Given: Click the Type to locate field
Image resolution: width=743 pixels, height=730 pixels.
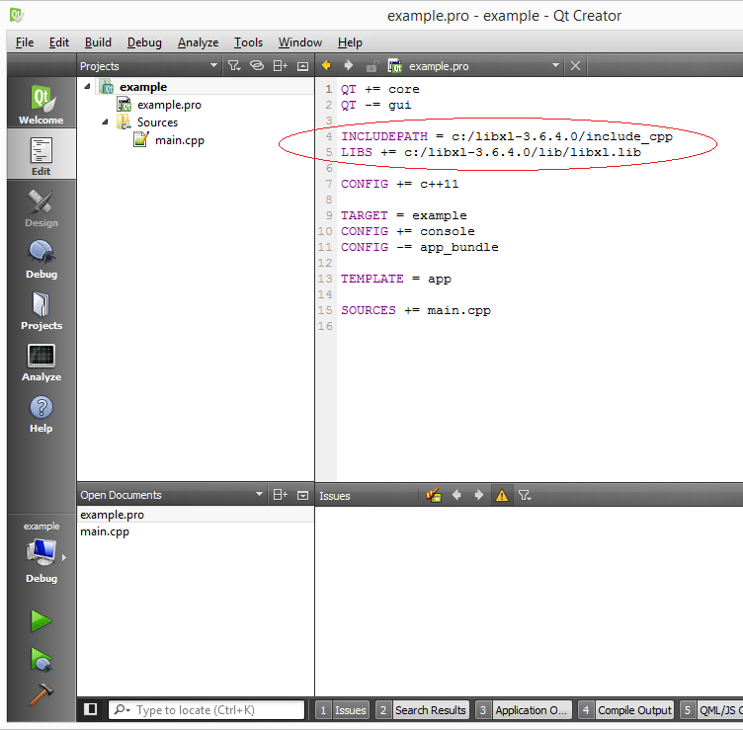Looking at the screenshot, I should 206,709.
